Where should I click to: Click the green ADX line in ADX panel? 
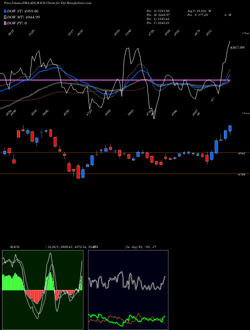[126, 319]
